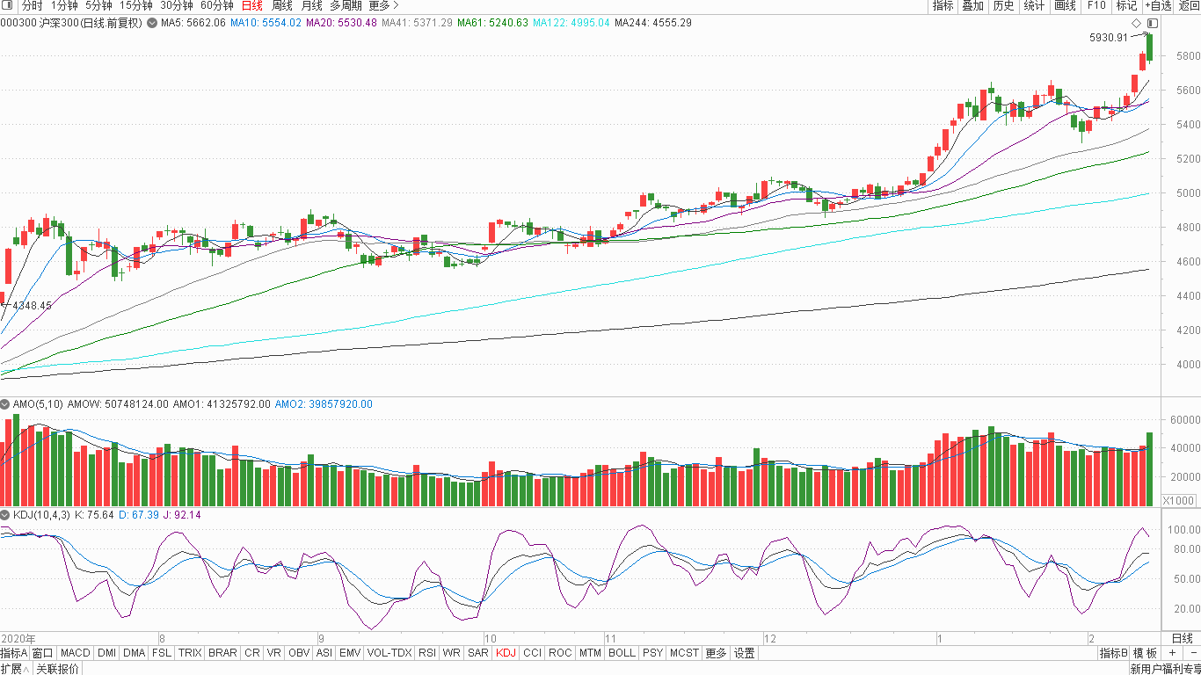
Task: Open the MA settings dropdown arrow icon
Action: pyautogui.click(x=152, y=23)
